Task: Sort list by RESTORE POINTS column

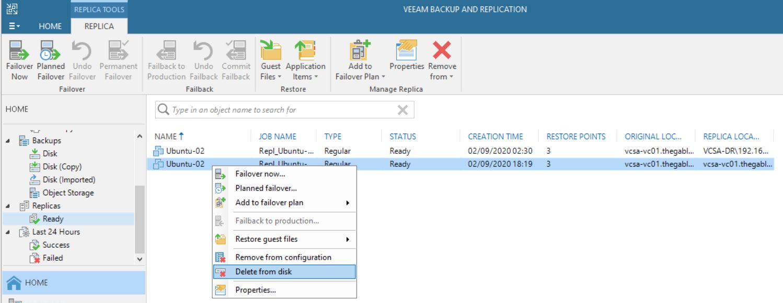Action: pos(575,137)
